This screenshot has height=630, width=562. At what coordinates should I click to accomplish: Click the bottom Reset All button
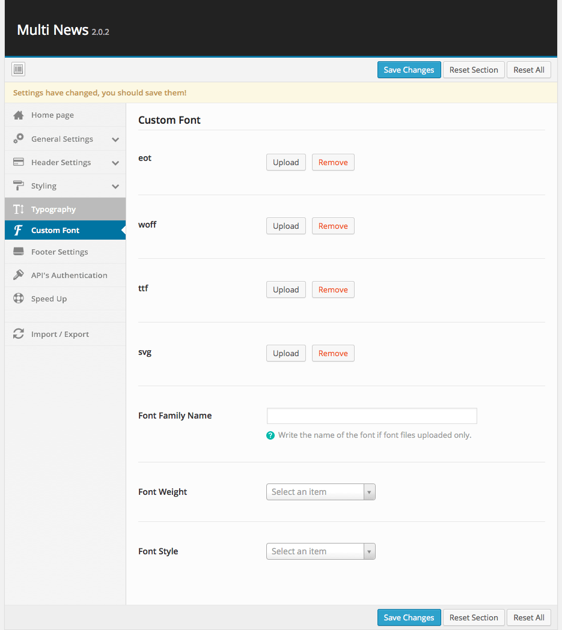coord(528,617)
